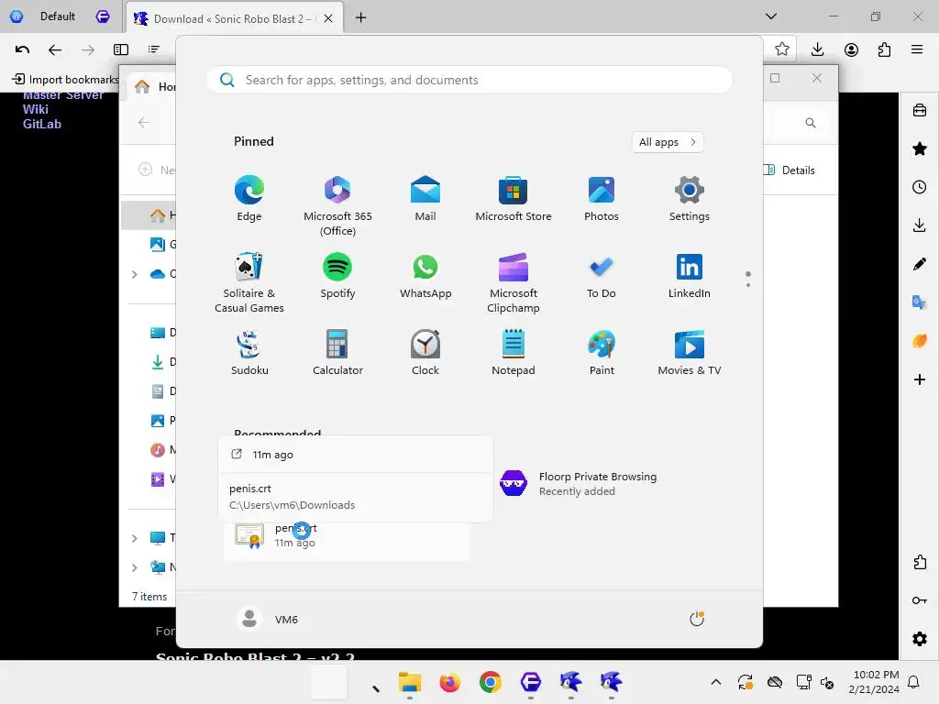Switch to Floorp browser in taskbar
The height and width of the screenshot is (704, 939).
tap(531, 682)
